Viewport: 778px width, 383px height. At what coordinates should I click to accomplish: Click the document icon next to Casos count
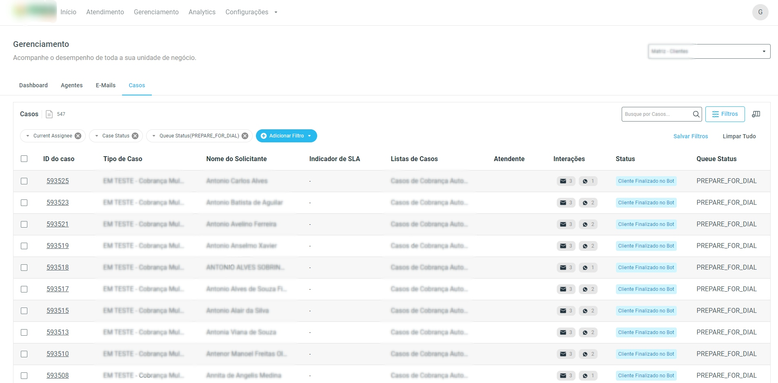point(49,114)
